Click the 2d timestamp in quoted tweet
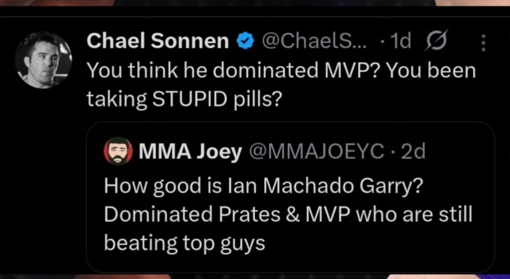This screenshot has height=279, width=510. [x=413, y=151]
